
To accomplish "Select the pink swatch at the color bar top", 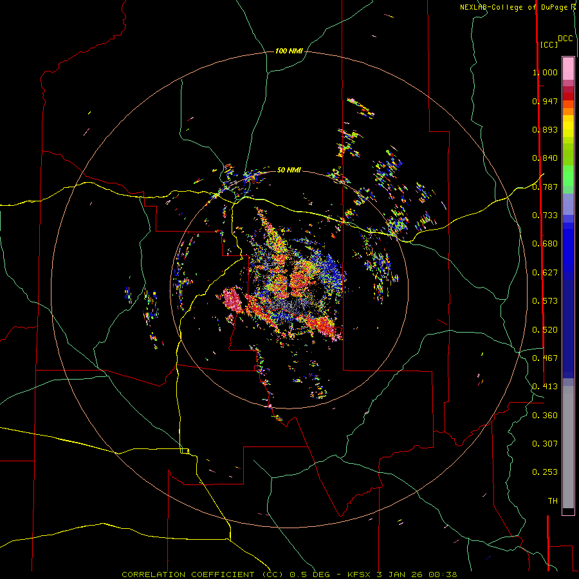I will pyautogui.click(x=568, y=69).
